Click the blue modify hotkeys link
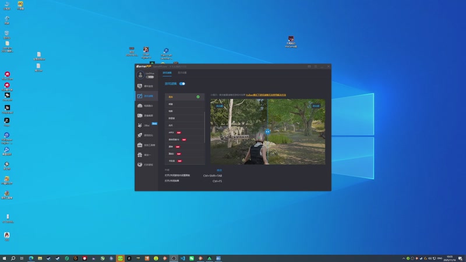Screen dimensions: 466x262 click(219, 170)
